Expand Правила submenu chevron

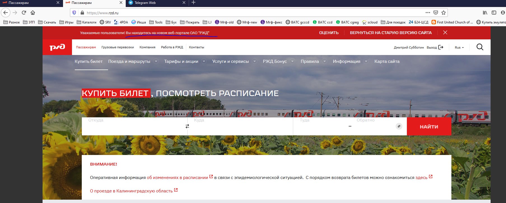pyautogui.click(x=325, y=61)
